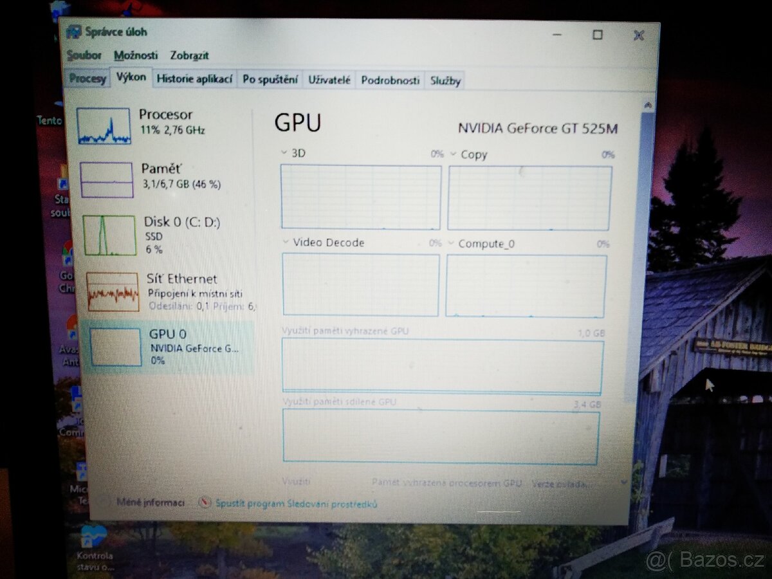Image resolution: width=772 pixels, height=579 pixels.
Task: Click the dedicated GPU memory graph
Action: coord(443,366)
